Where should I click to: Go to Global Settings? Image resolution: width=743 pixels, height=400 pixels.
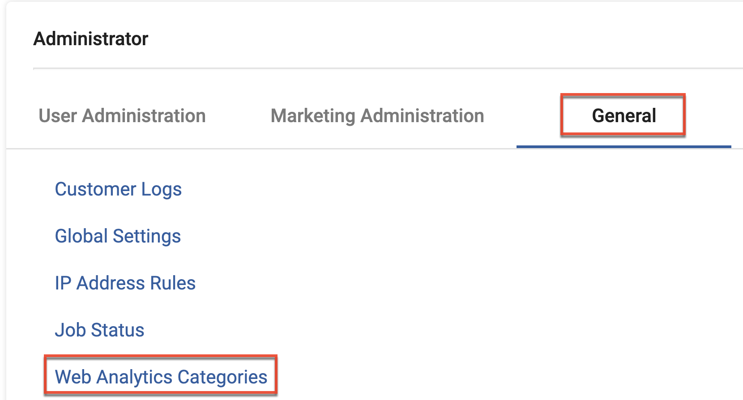(x=118, y=236)
